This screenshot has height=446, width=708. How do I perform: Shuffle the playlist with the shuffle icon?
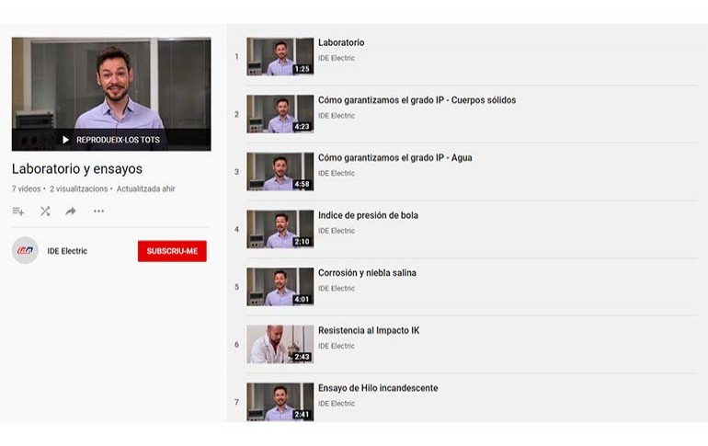click(x=45, y=212)
